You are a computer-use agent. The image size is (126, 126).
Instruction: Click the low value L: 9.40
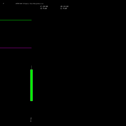[64, 9]
